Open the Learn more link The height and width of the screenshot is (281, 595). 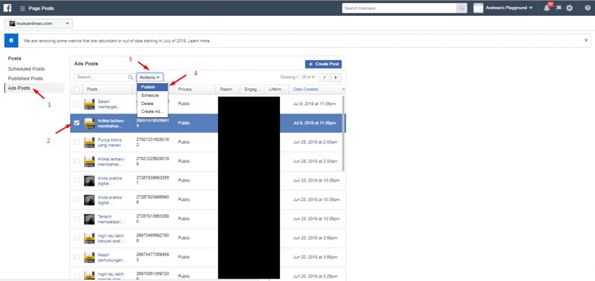pos(199,41)
